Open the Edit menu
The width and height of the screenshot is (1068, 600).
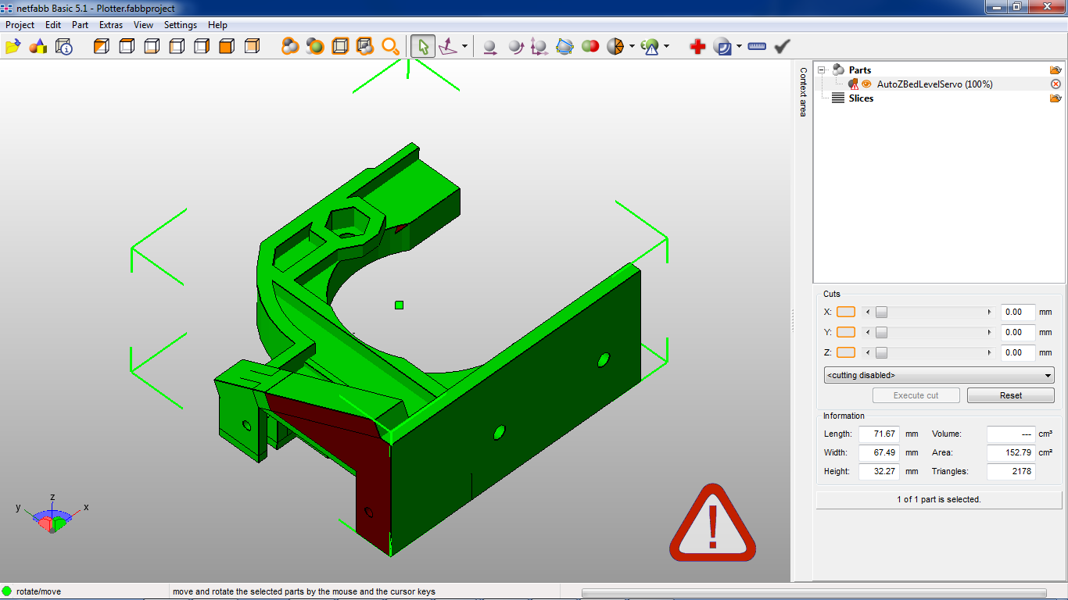point(53,25)
